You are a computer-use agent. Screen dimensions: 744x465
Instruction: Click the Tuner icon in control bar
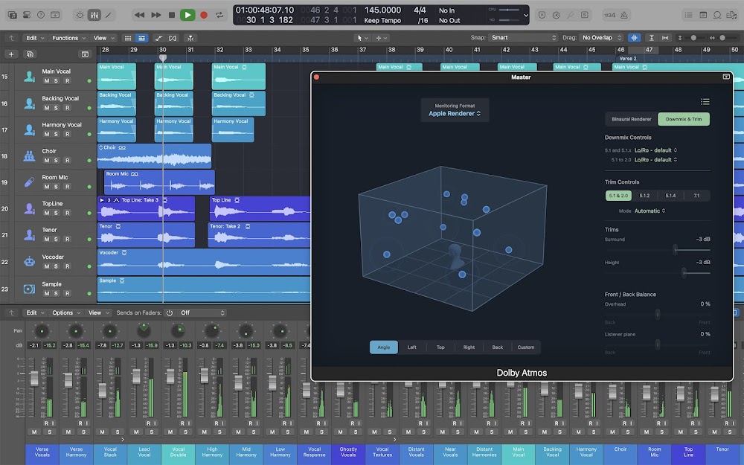coord(571,15)
